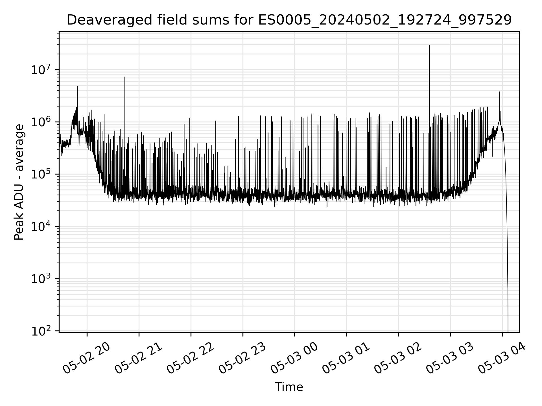Click x-axis tick label '05-03 01'
The image size is (542, 406).
(x=346, y=358)
